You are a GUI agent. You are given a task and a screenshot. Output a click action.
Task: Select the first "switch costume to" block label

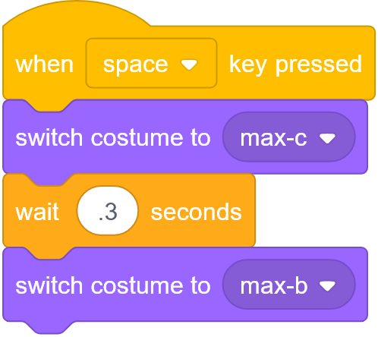pyautogui.click(x=113, y=138)
